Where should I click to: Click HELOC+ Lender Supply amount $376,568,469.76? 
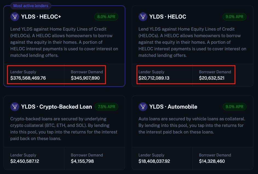click(28, 78)
